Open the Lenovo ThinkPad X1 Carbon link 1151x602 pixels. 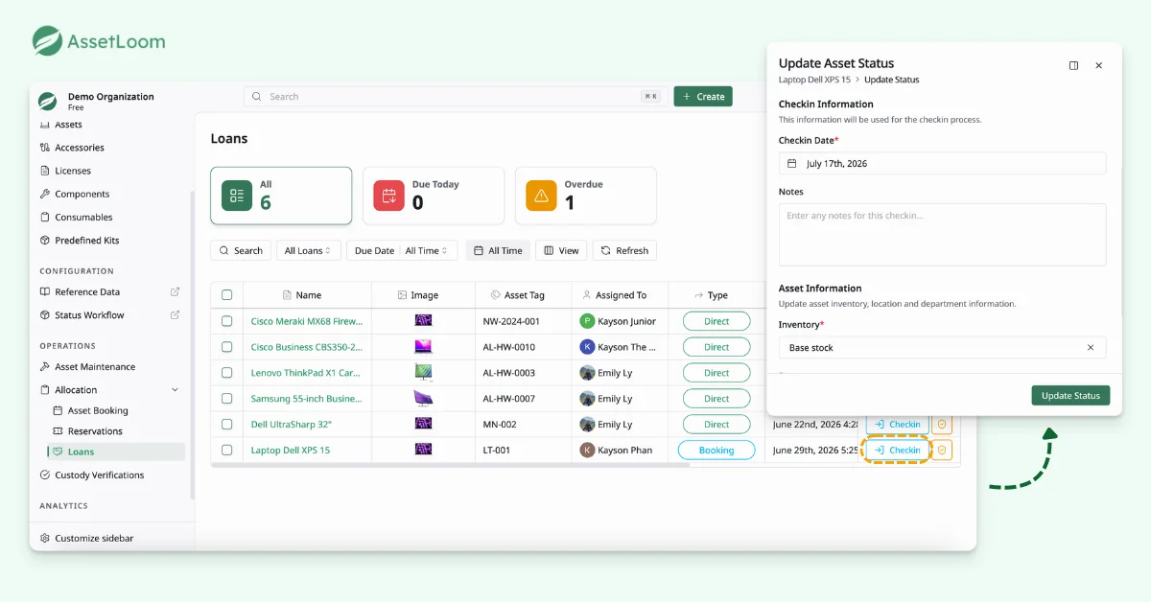click(x=307, y=373)
